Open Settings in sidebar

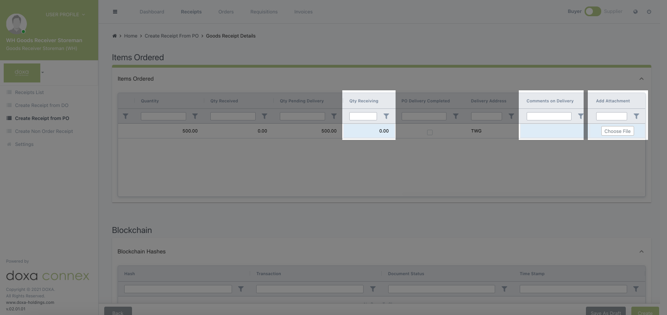pyautogui.click(x=24, y=144)
